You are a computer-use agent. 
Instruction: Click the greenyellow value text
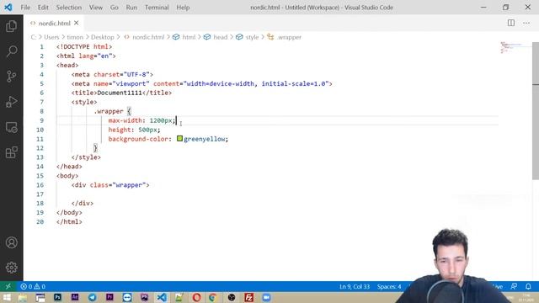(x=205, y=139)
